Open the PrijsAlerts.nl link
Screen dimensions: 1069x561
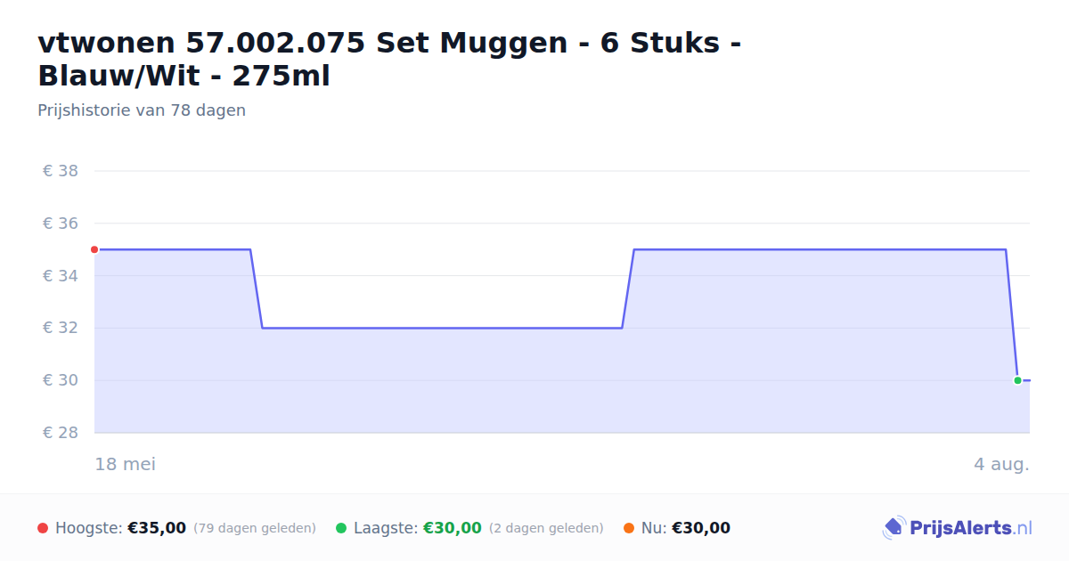[957, 528]
